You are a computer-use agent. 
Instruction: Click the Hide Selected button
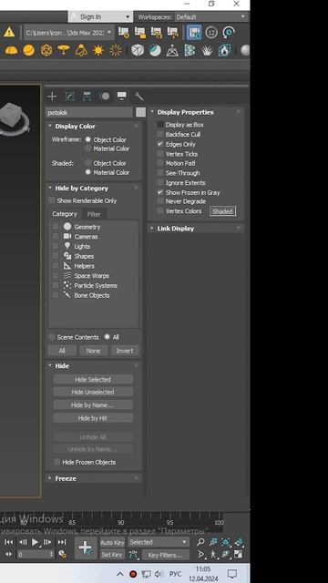93,380
